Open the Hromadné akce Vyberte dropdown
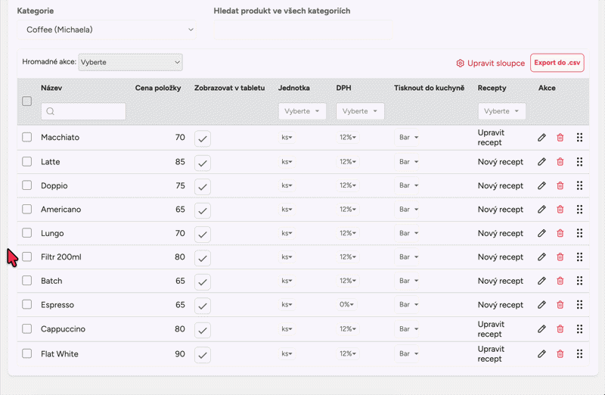 (x=130, y=62)
